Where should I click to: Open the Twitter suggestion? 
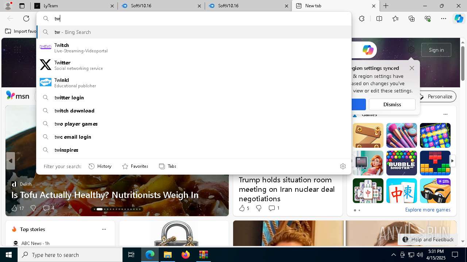coord(194,65)
